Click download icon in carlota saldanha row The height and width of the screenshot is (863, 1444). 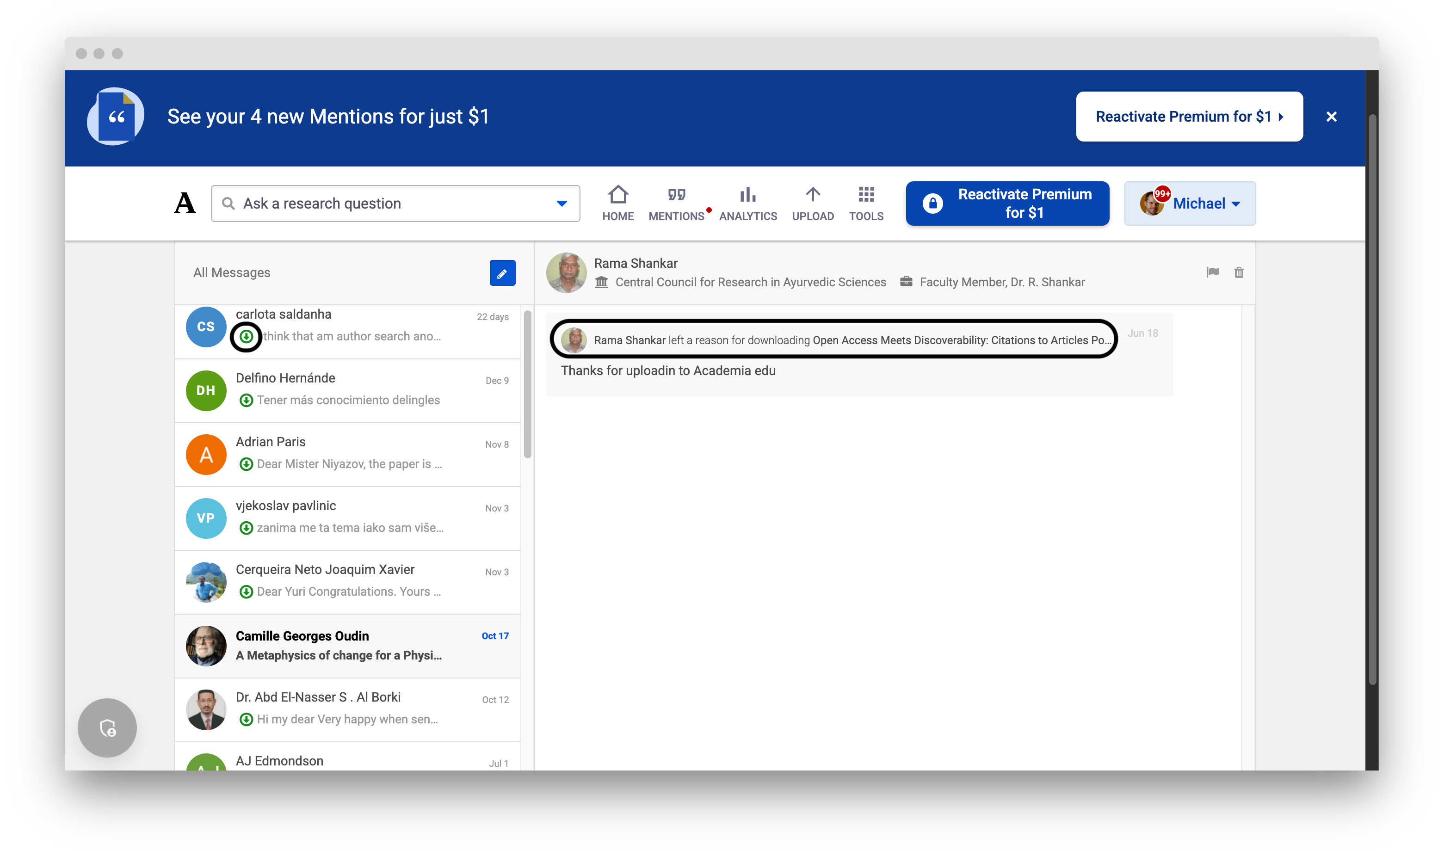coord(246,336)
